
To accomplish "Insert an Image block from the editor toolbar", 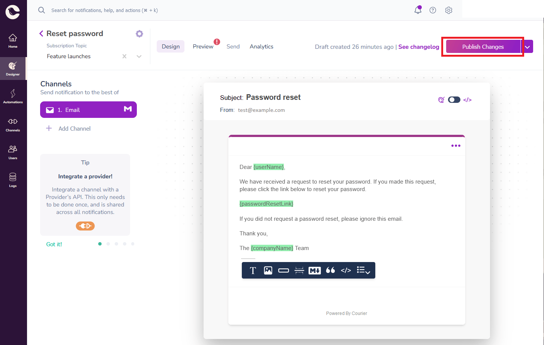I will click(268, 270).
